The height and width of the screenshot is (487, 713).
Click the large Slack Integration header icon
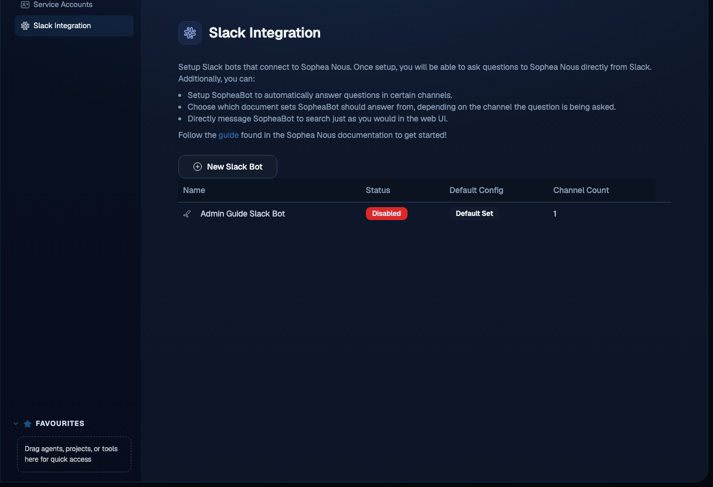(x=190, y=33)
